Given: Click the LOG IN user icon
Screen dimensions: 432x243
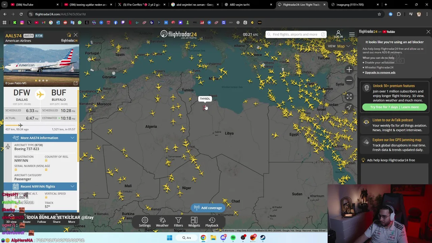Looking at the screenshot, I should [338, 34].
